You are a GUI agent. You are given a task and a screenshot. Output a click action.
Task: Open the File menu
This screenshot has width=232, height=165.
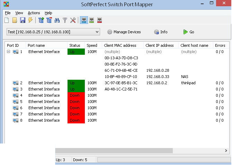(x=8, y=13)
